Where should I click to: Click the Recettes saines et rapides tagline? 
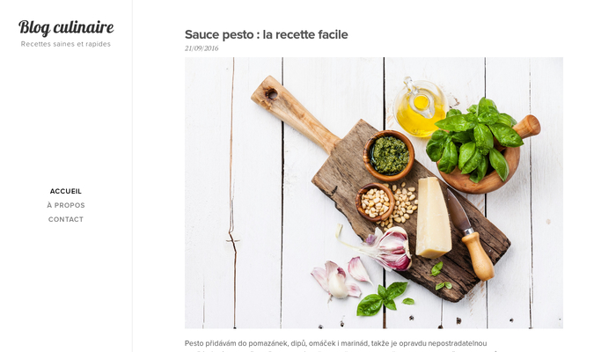[x=66, y=44]
